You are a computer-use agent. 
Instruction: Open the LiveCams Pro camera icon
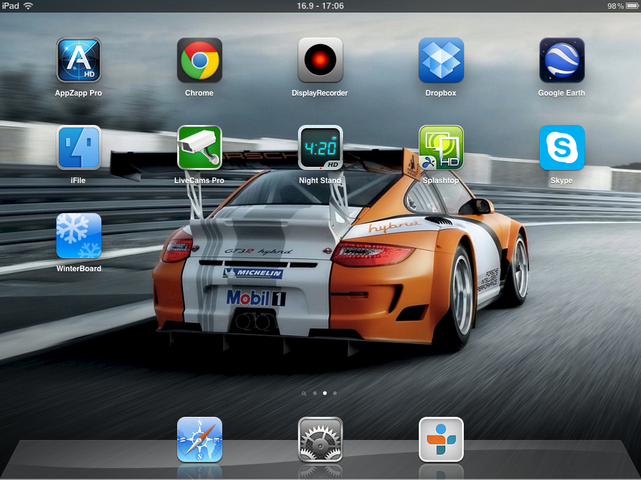200,147
